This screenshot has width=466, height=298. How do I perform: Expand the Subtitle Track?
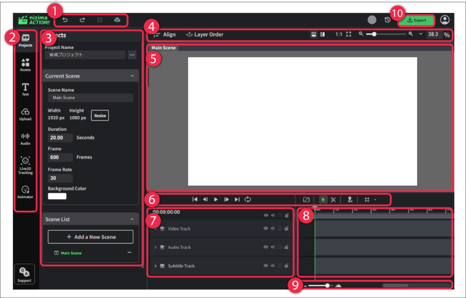(156, 266)
